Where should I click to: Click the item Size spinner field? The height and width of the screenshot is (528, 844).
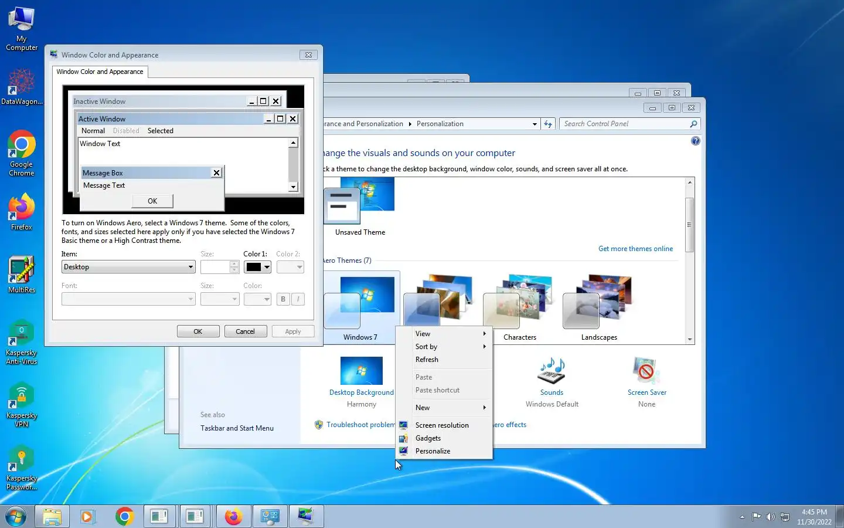coord(215,267)
